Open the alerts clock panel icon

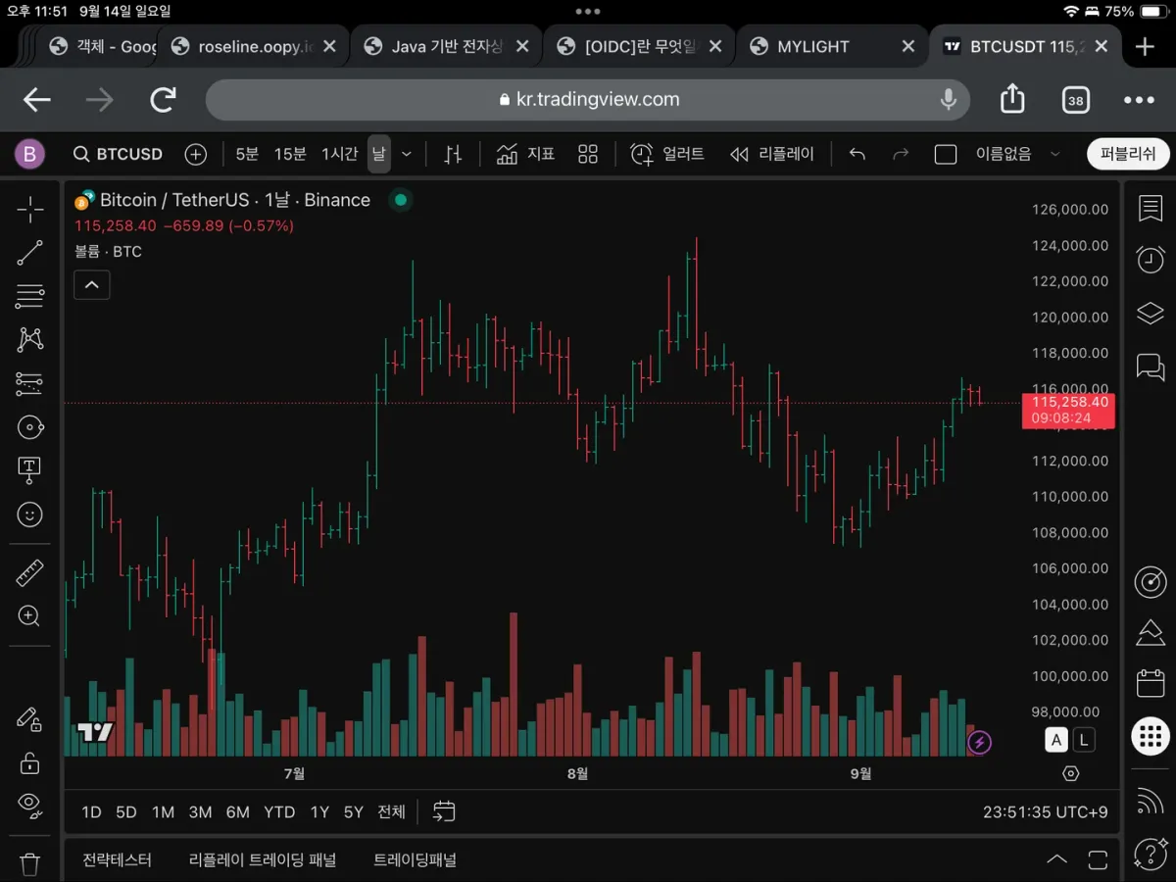point(1150,260)
